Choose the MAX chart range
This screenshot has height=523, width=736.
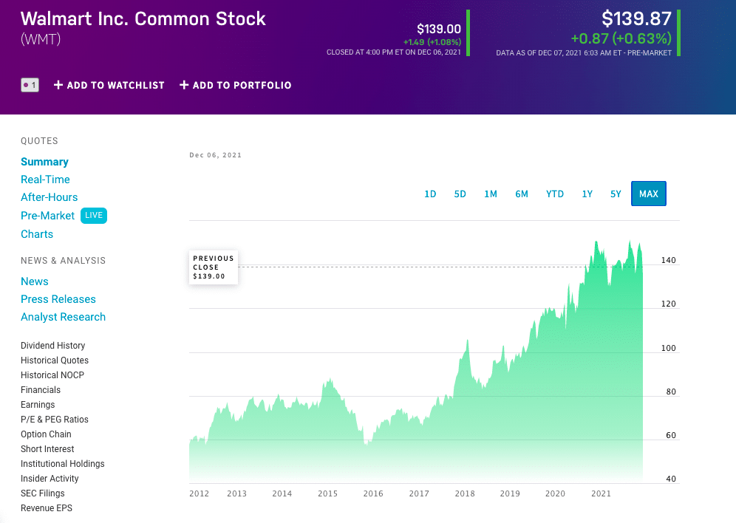[649, 194]
